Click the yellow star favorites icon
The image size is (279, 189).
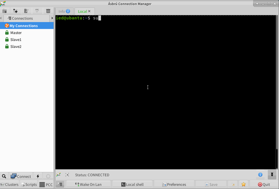click(x=244, y=184)
